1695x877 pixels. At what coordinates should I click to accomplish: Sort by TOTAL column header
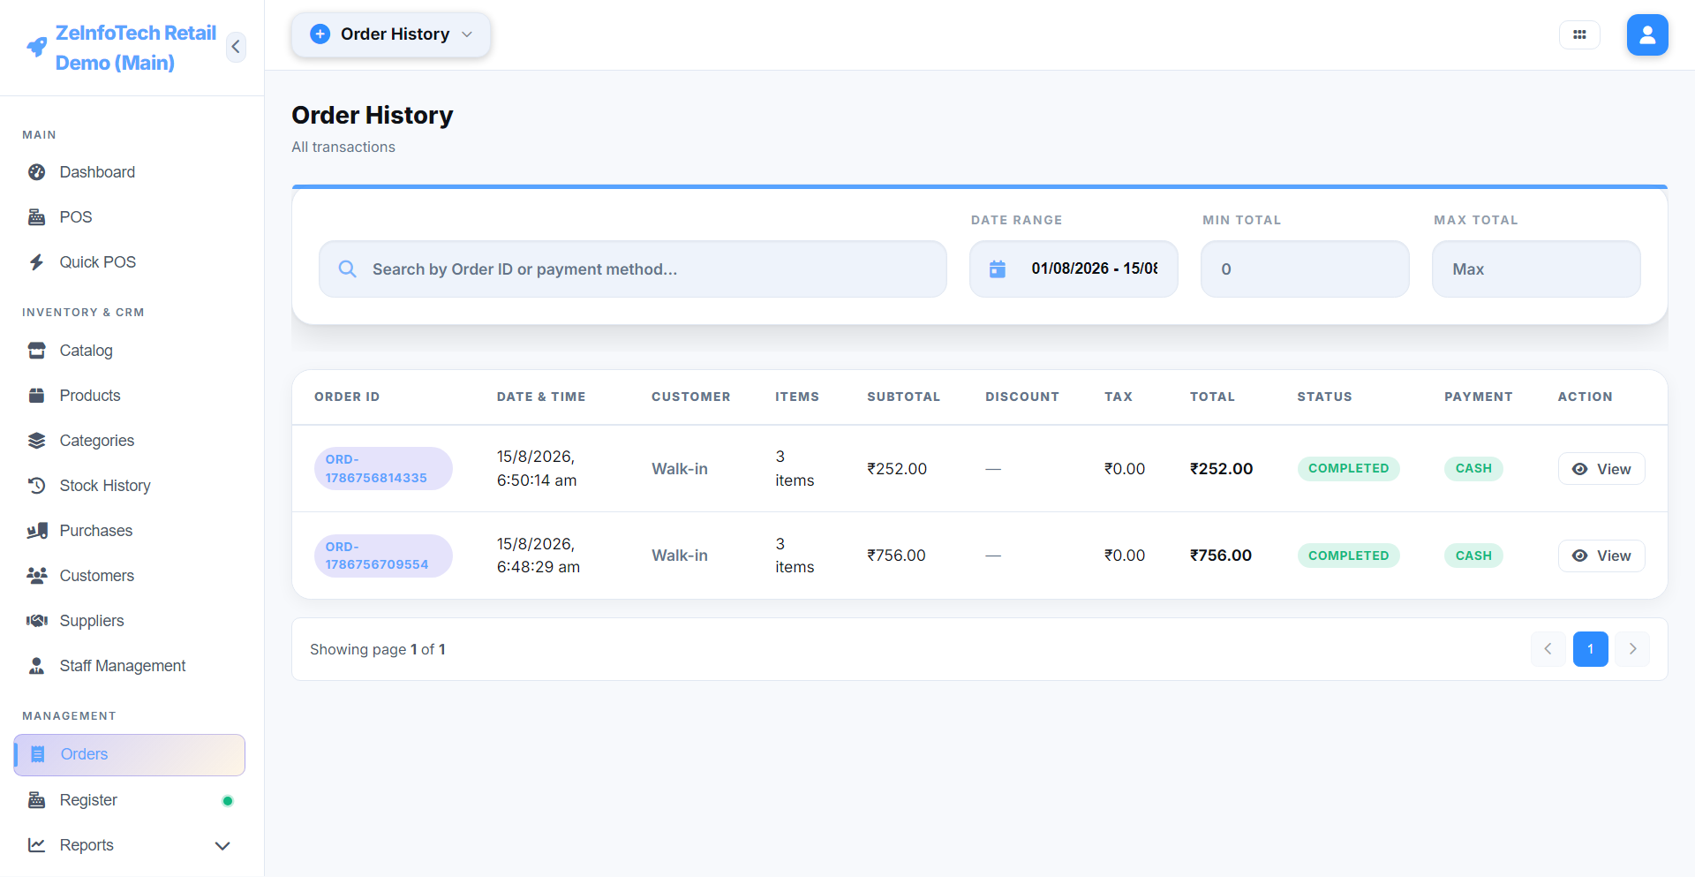tap(1212, 397)
